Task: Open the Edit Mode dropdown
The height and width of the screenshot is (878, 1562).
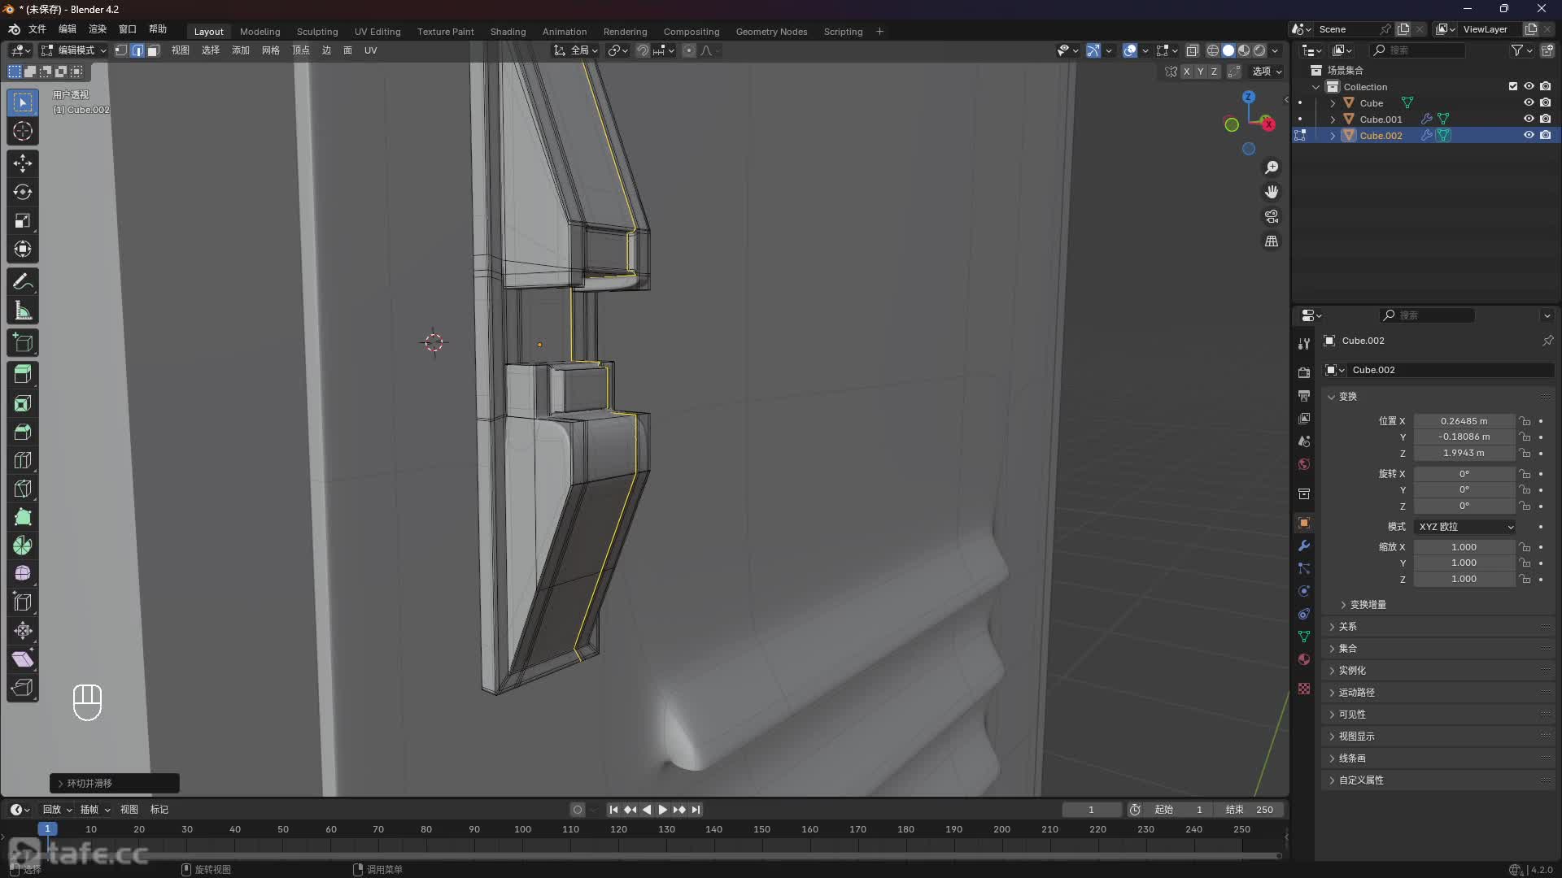Action: pos(74,50)
